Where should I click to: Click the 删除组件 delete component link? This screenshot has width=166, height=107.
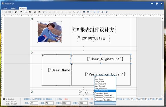tap(49, 99)
